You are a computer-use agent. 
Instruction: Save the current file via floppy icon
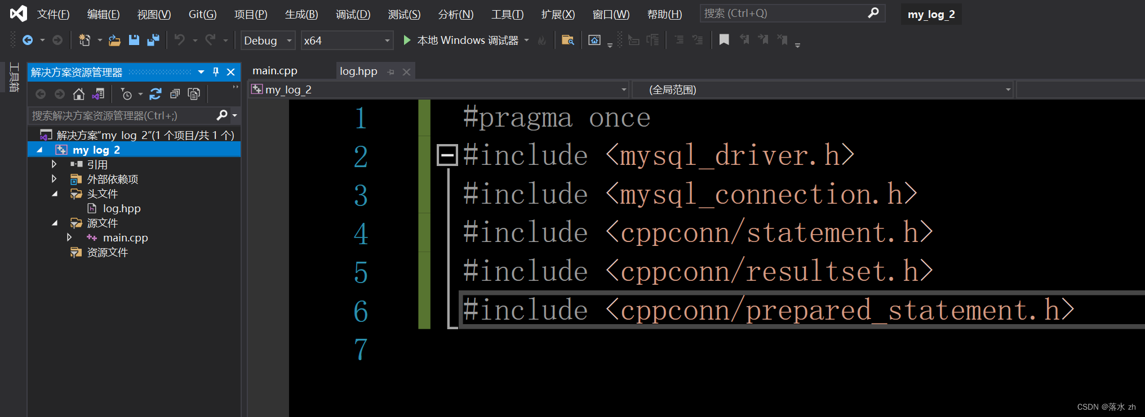pos(134,40)
